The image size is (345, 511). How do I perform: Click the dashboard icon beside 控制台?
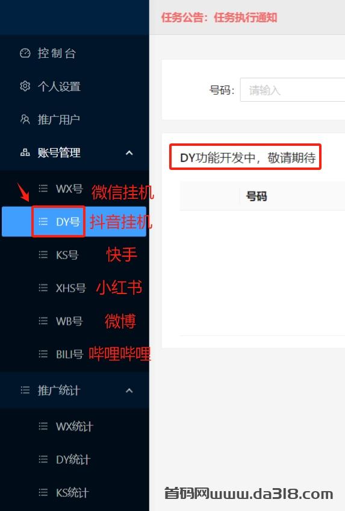pyautogui.click(x=25, y=53)
